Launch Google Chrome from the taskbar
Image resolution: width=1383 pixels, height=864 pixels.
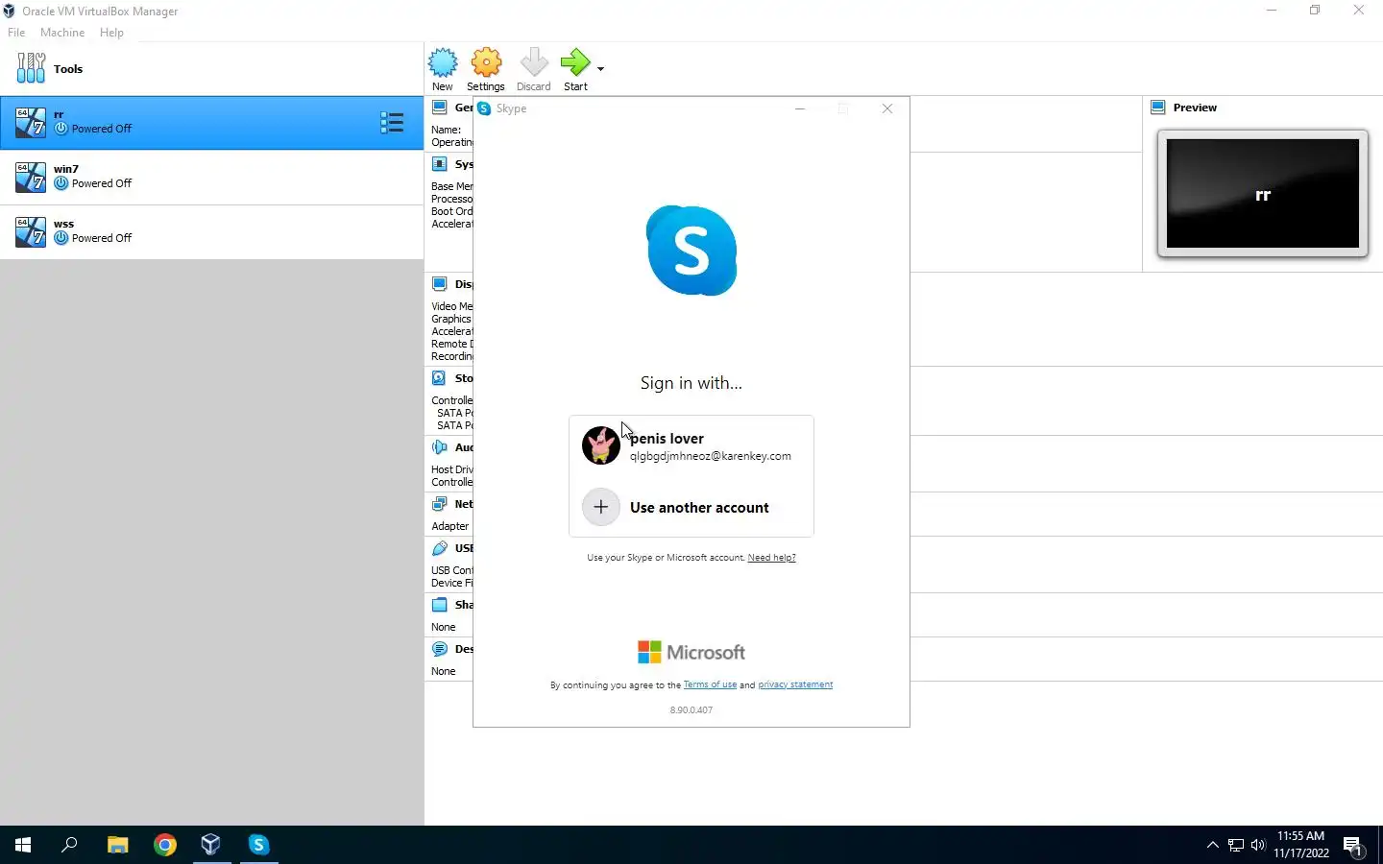tap(165, 845)
